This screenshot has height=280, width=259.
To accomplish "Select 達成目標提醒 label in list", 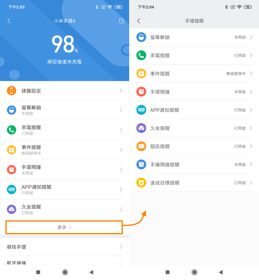I will click(x=165, y=183).
